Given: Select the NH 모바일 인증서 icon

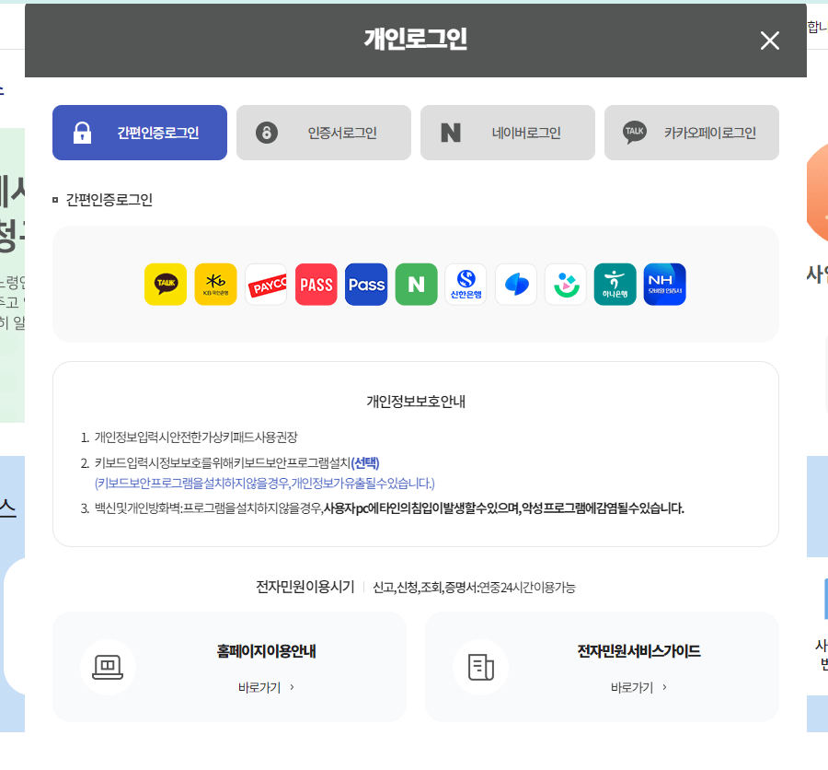Looking at the screenshot, I should (x=665, y=284).
